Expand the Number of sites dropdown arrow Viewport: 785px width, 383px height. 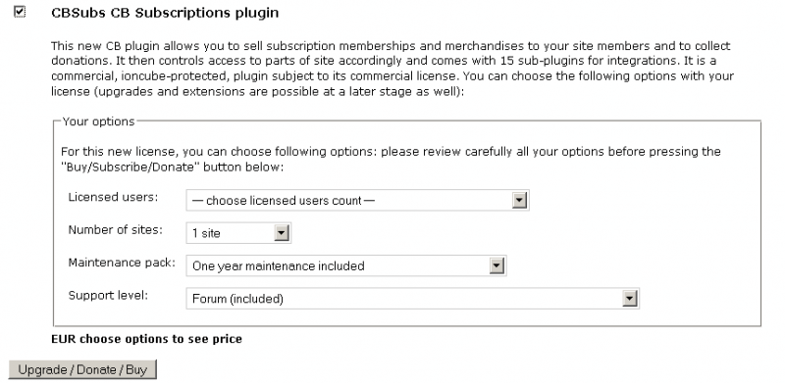point(282,233)
